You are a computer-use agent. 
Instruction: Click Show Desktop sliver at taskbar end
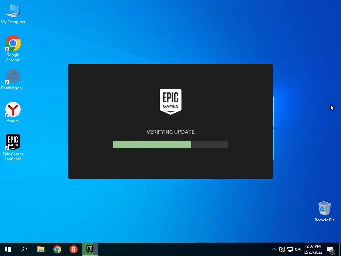[340, 249]
